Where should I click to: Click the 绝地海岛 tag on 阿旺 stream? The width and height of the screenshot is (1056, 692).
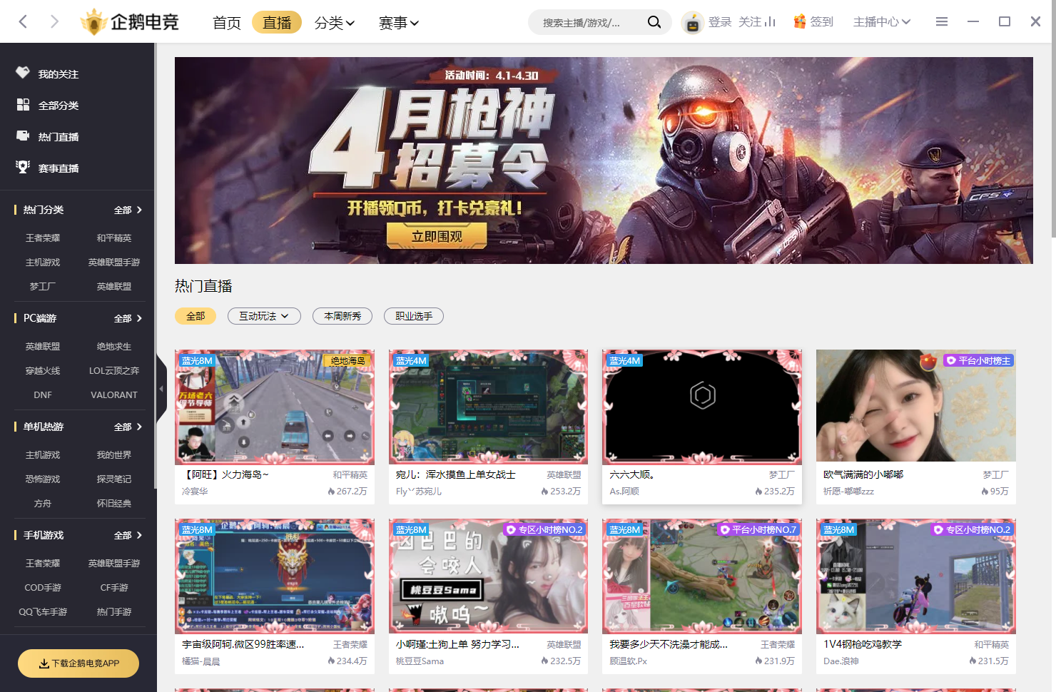click(x=347, y=361)
